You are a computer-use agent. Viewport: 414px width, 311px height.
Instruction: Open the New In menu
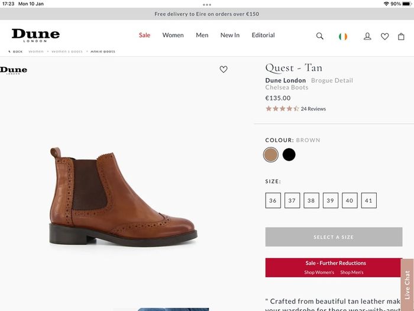coord(230,35)
